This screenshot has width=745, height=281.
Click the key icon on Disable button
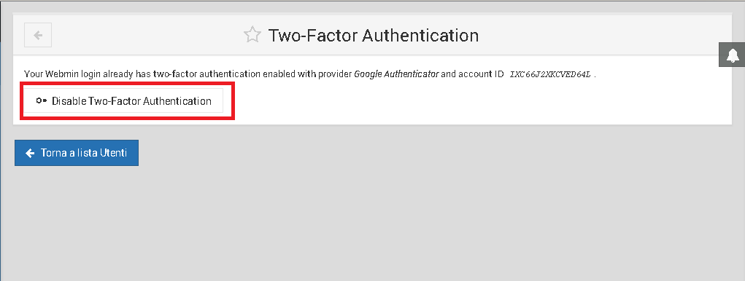click(x=42, y=101)
